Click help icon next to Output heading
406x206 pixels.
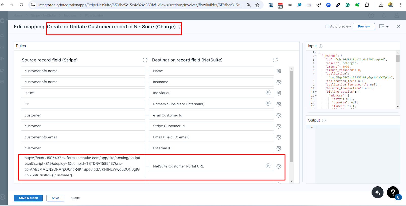(x=324, y=121)
